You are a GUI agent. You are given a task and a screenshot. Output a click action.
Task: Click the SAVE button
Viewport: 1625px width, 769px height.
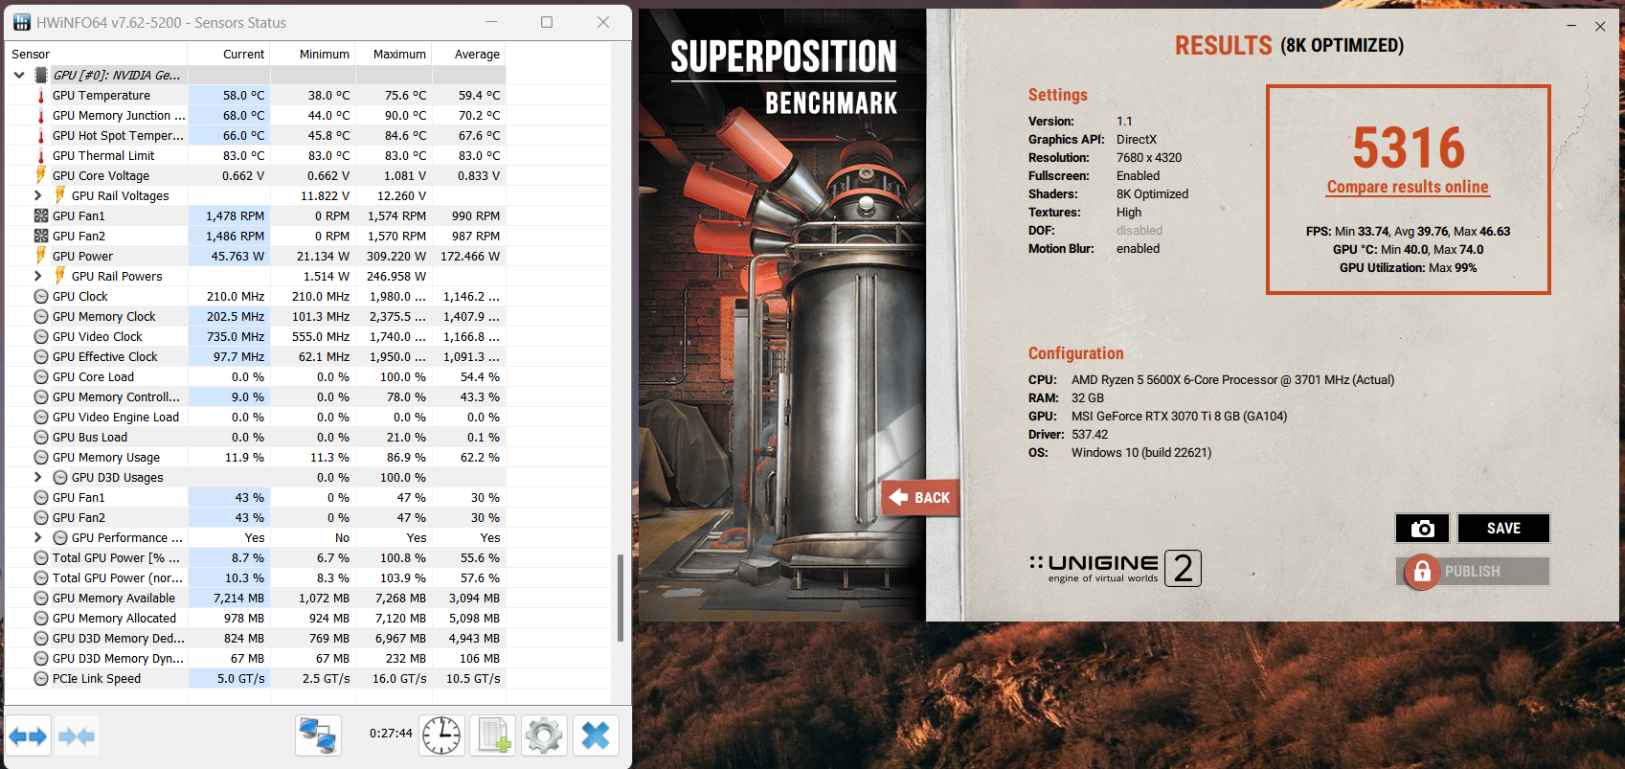point(1503,528)
